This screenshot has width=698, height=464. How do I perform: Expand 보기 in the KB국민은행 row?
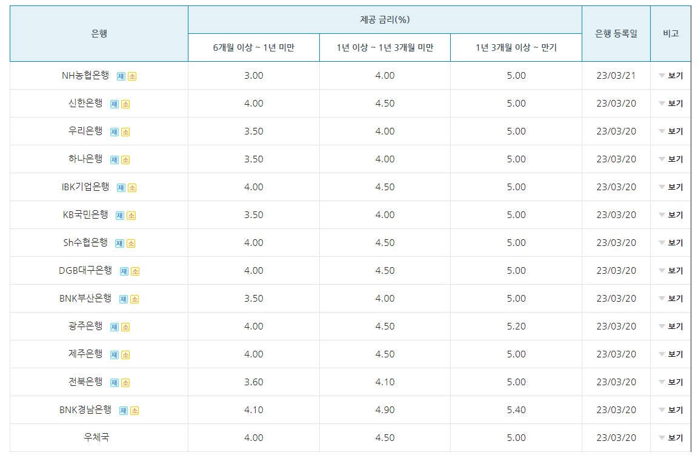tap(671, 215)
